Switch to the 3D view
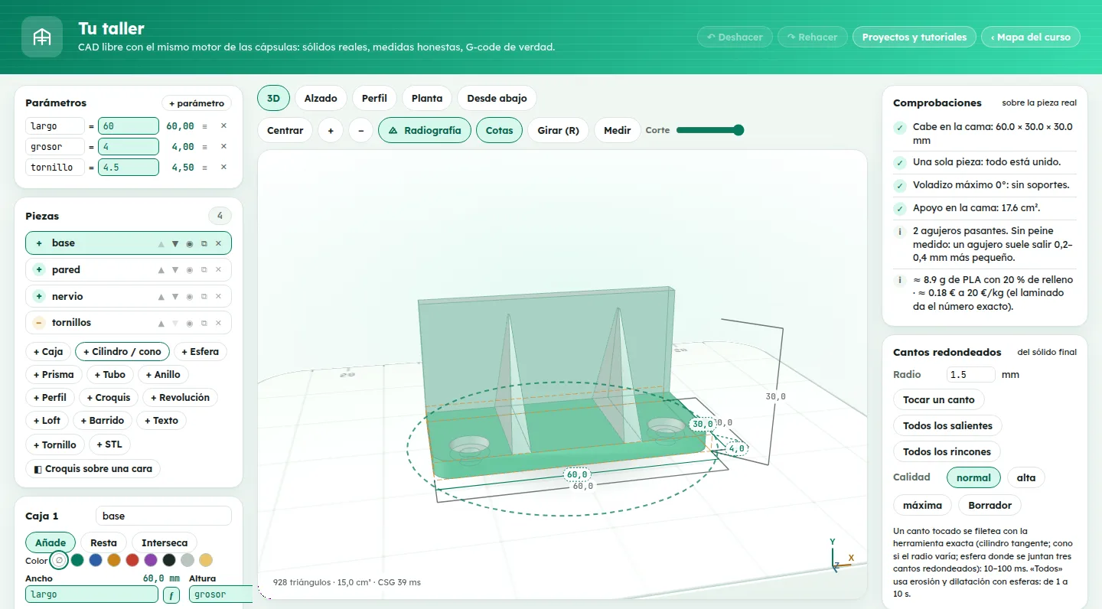 [273, 98]
